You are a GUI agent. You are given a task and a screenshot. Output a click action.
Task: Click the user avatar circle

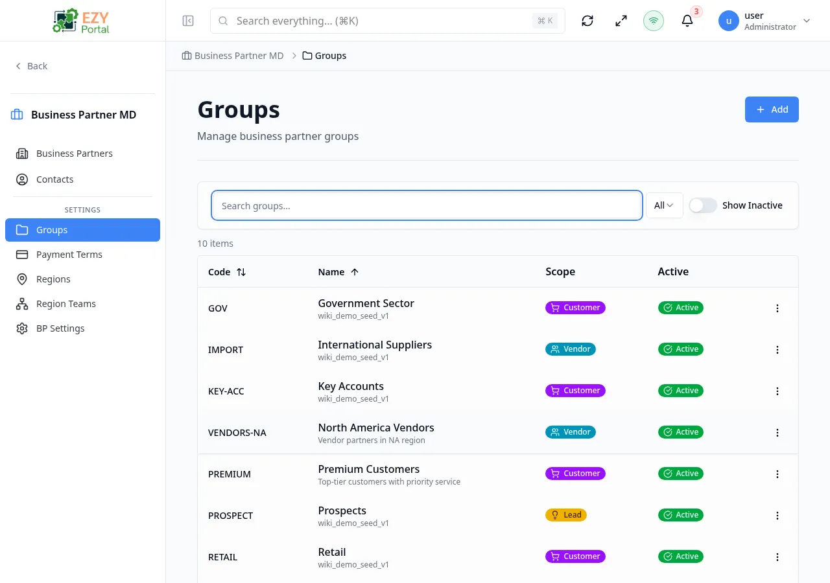tap(729, 21)
